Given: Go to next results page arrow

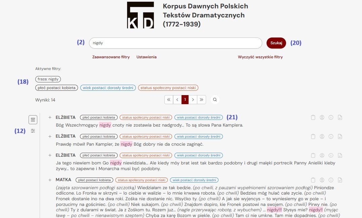Looking at the screenshot, I should (x=193, y=99).
